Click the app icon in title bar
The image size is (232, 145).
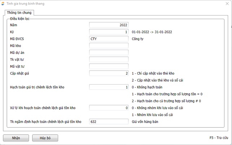tap(4, 3)
